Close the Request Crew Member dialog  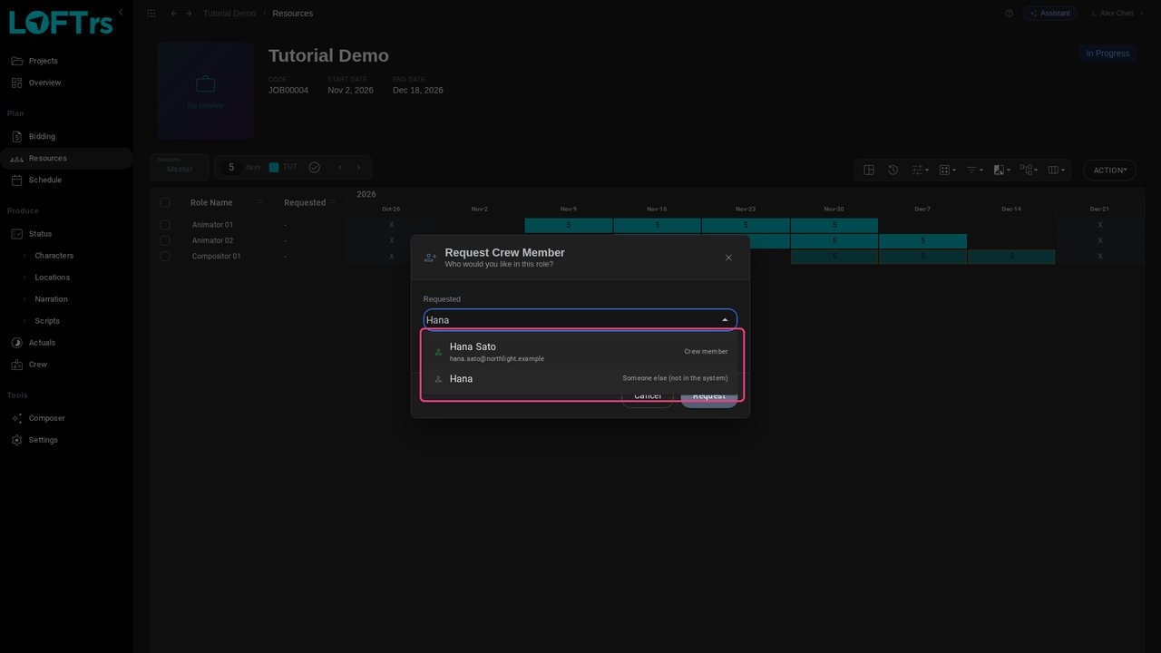point(728,258)
